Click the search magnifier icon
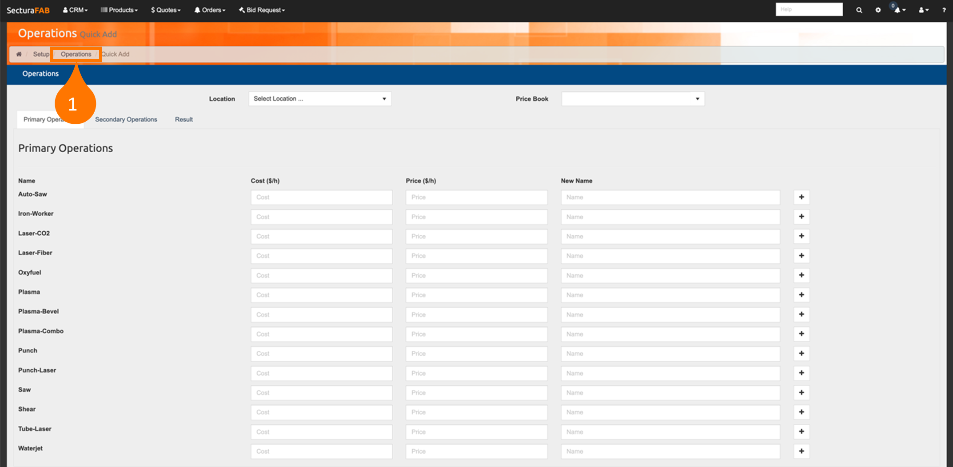The height and width of the screenshot is (467, 953). pos(859,10)
